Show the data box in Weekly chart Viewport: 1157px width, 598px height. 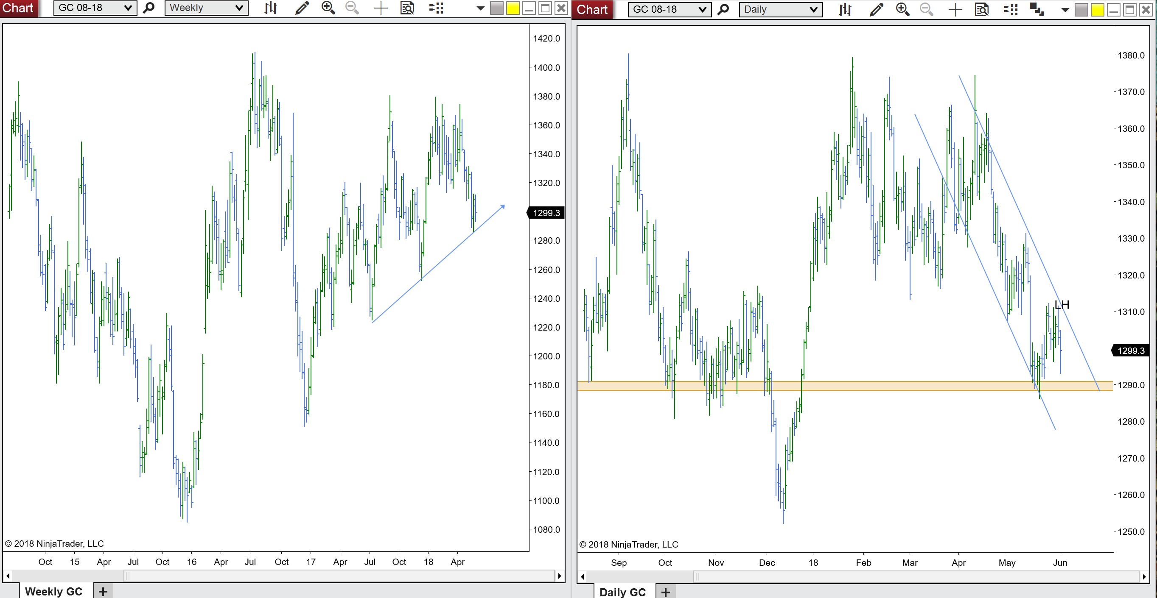pyautogui.click(x=407, y=8)
